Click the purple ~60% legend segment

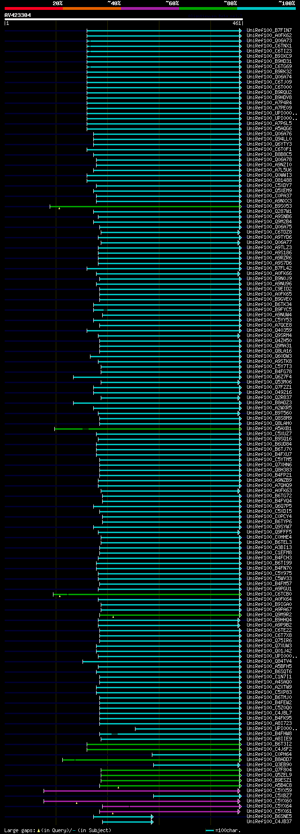click(150, 8)
